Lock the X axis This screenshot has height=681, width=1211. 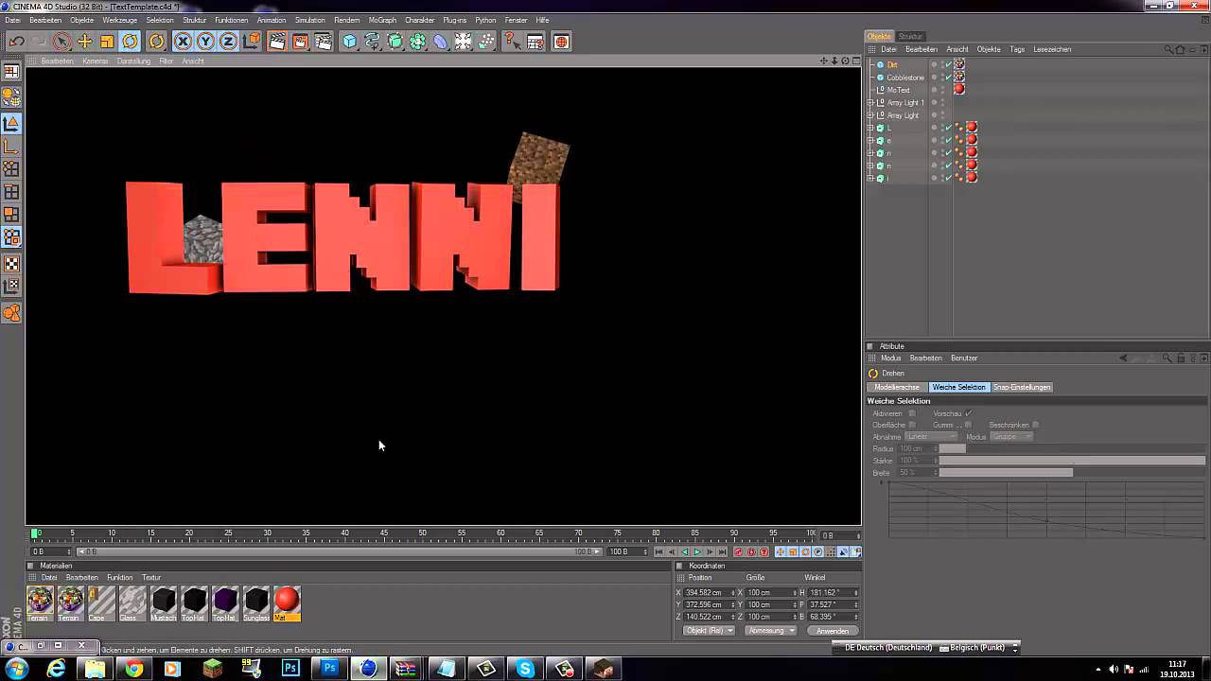183,42
